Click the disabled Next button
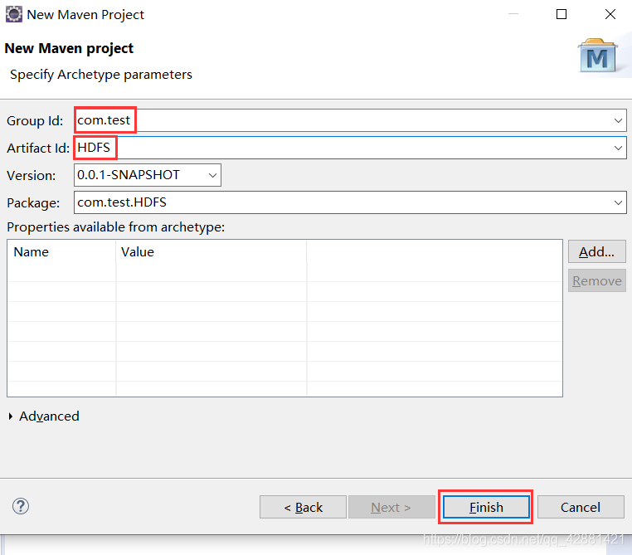632x555 pixels. (x=391, y=507)
